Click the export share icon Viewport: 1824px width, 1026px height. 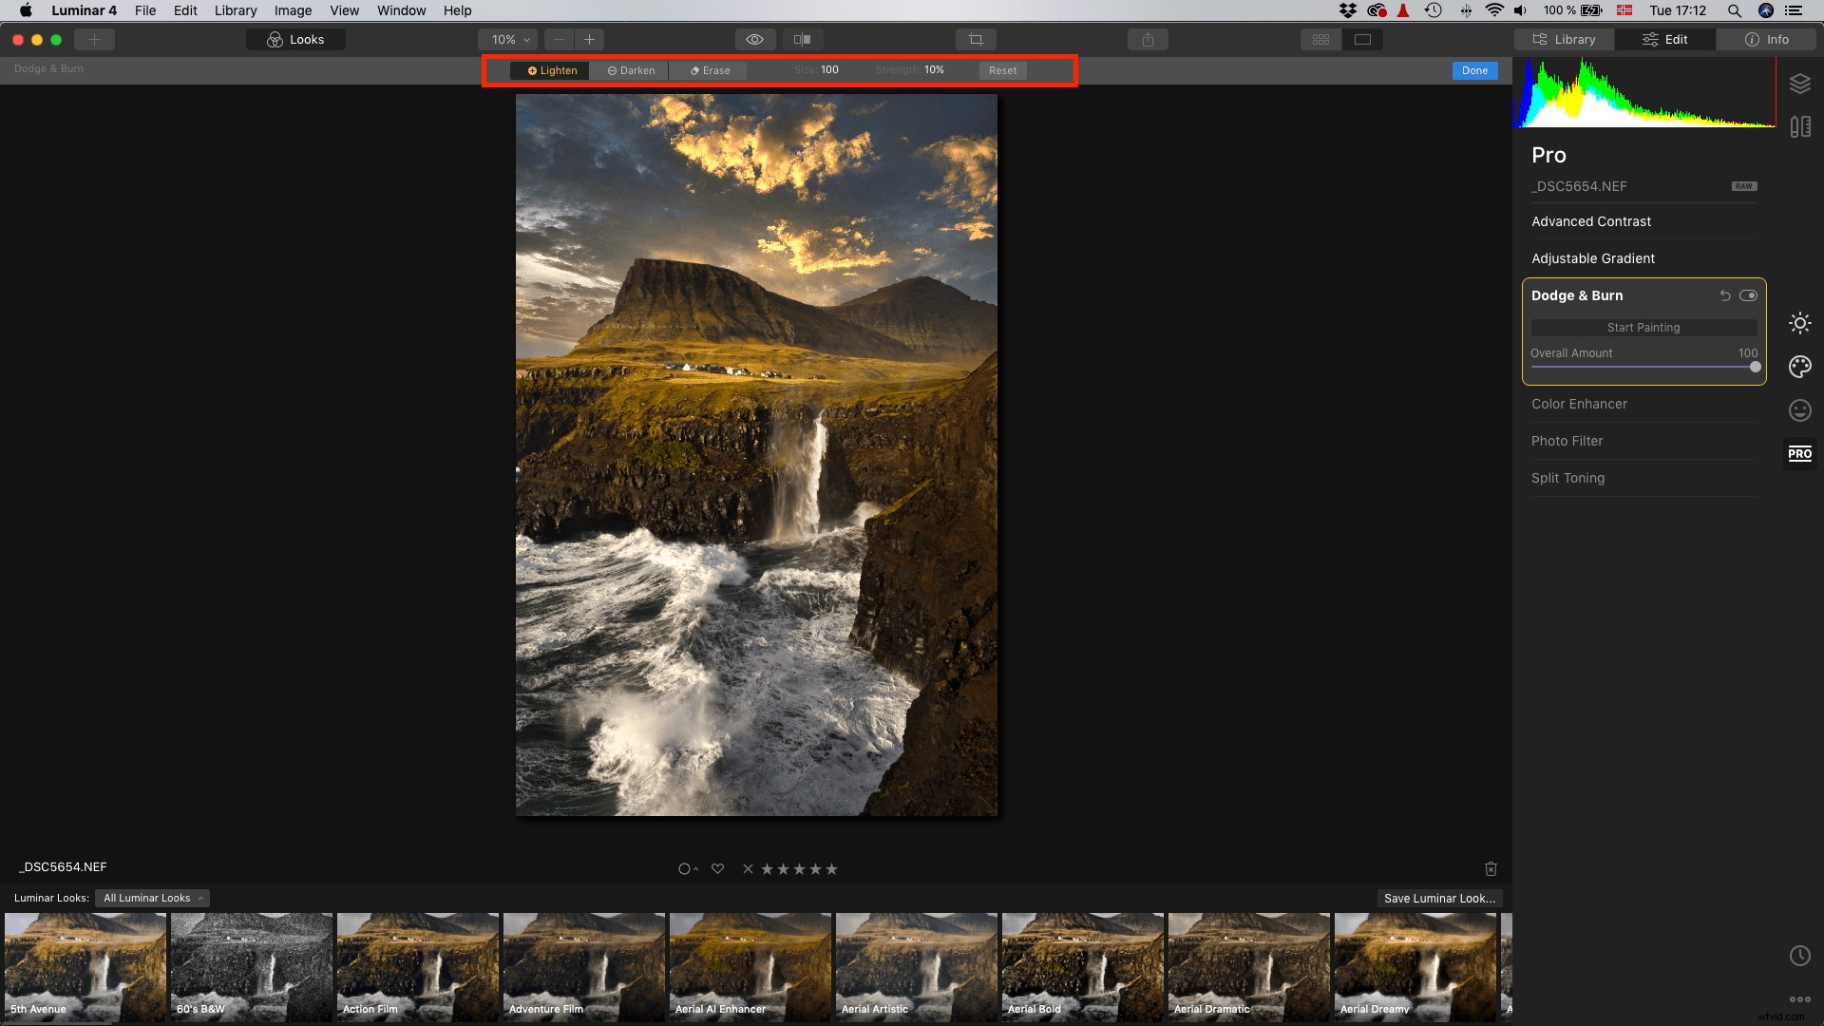click(x=1149, y=39)
